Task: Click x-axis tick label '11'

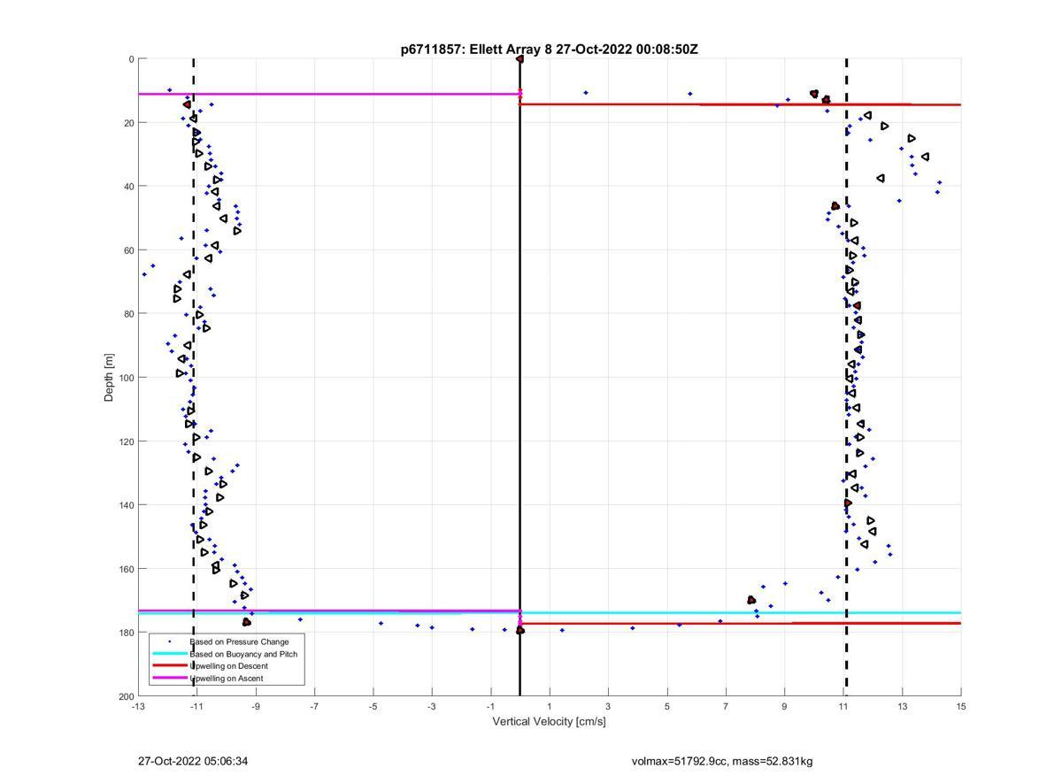Action: coord(843,707)
